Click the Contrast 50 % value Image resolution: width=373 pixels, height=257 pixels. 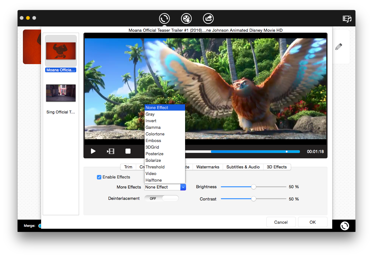tap(294, 199)
